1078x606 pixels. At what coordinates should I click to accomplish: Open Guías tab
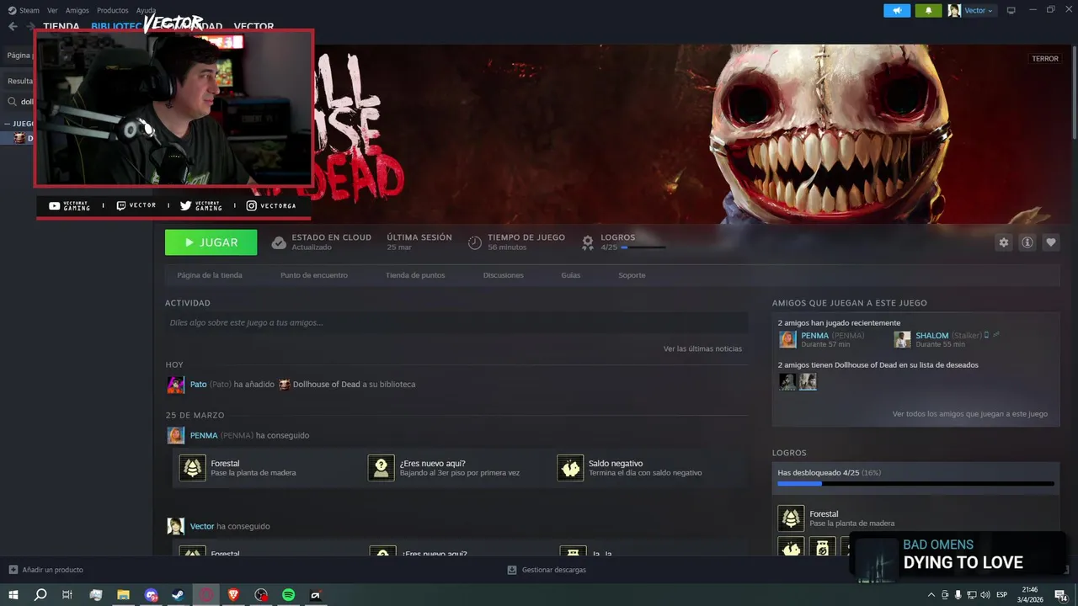571,275
